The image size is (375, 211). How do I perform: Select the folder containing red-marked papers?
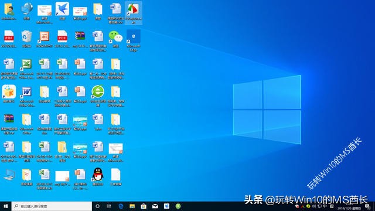point(26,176)
